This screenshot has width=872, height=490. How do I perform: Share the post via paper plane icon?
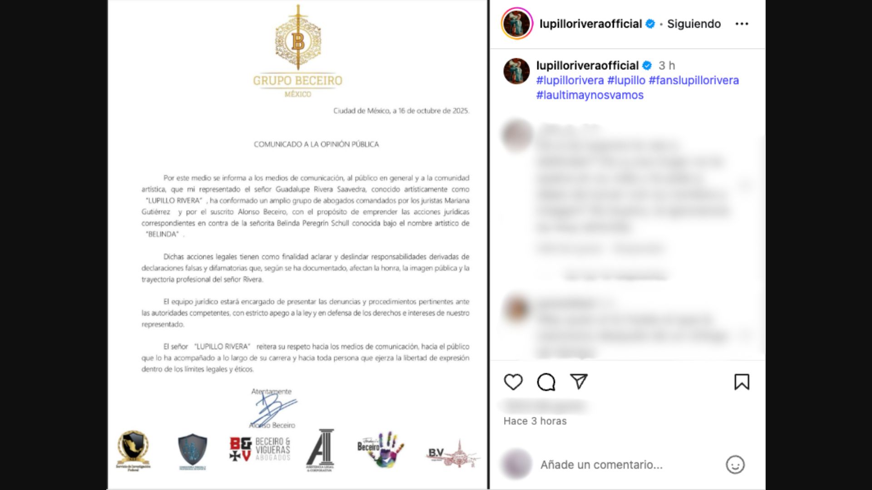click(579, 382)
